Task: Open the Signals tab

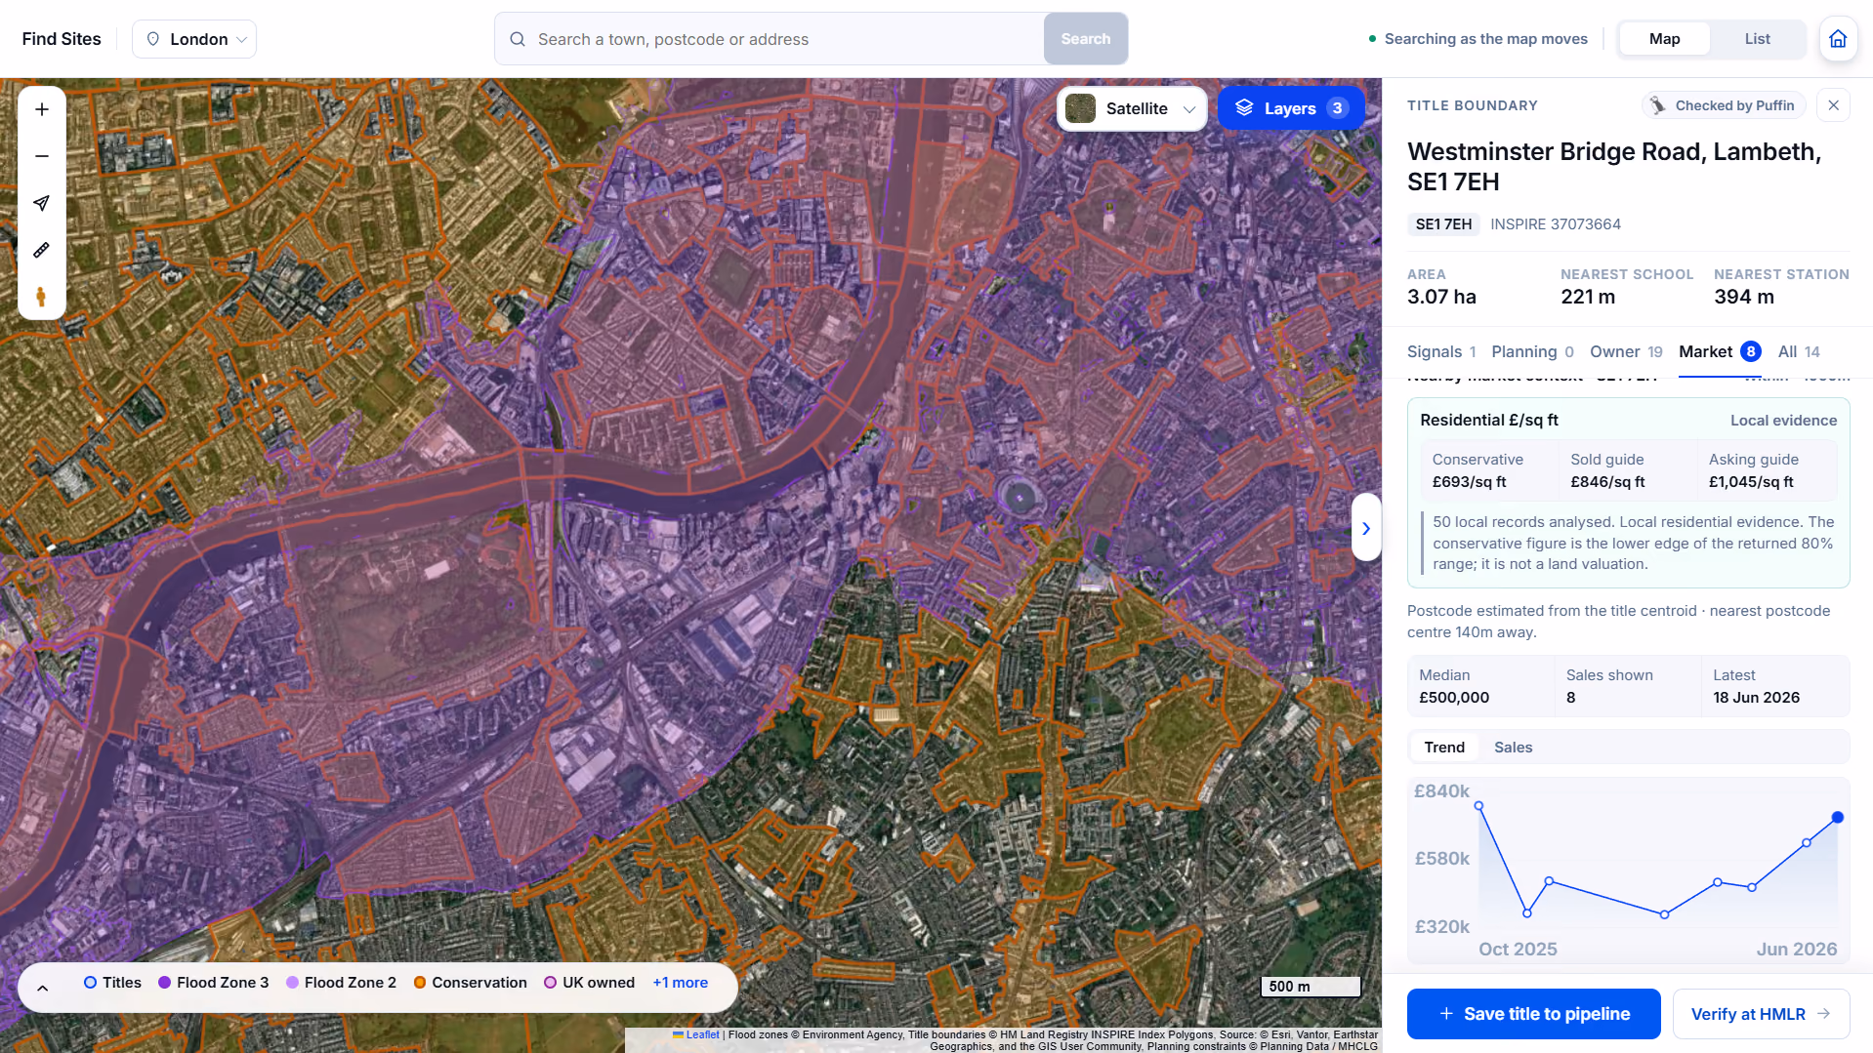Action: [x=1441, y=352]
